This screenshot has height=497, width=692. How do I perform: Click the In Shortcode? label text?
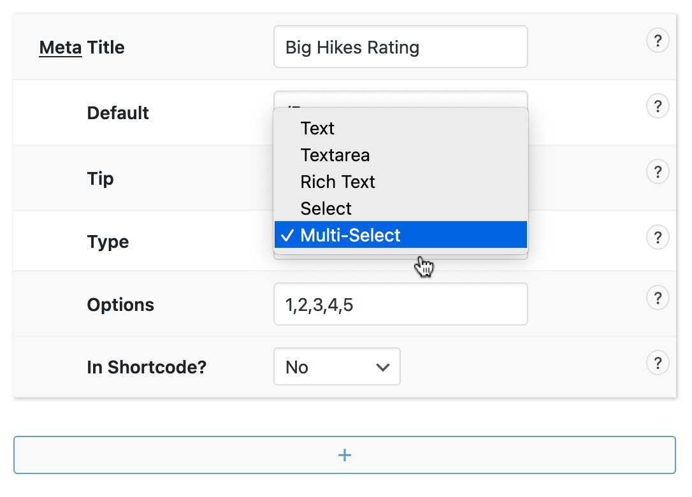click(147, 368)
